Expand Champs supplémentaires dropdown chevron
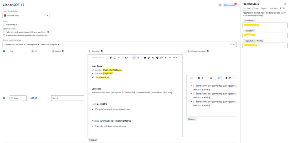289x143 pixels. coord(234,44)
